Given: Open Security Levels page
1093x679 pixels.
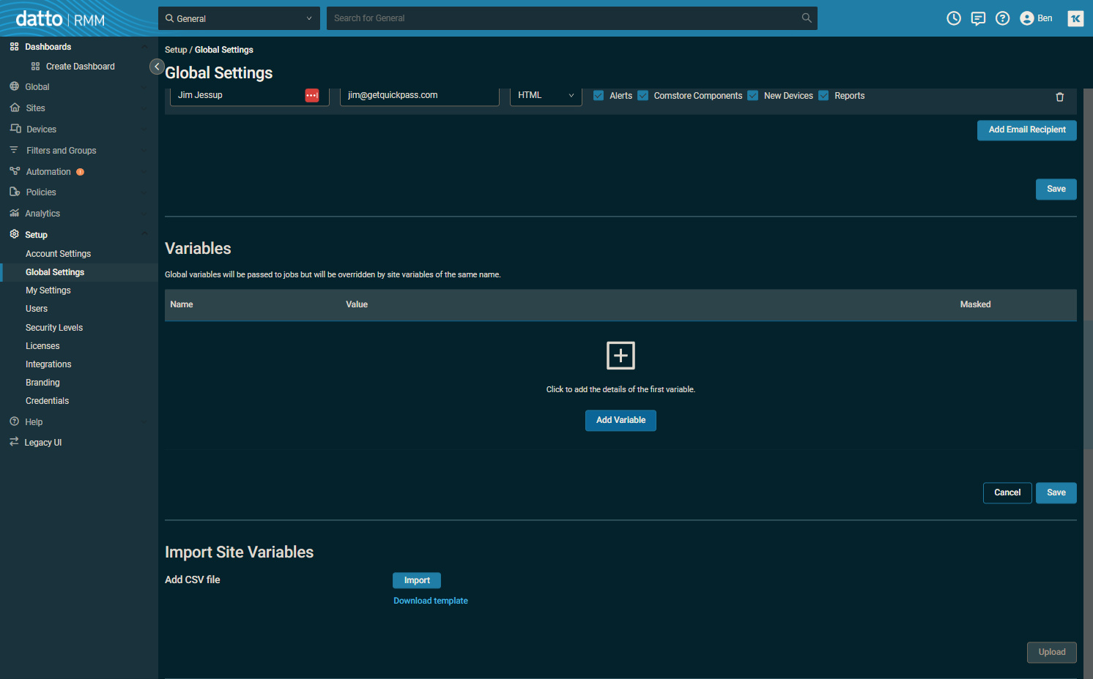Looking at the screenshot, I should point(54,328).
